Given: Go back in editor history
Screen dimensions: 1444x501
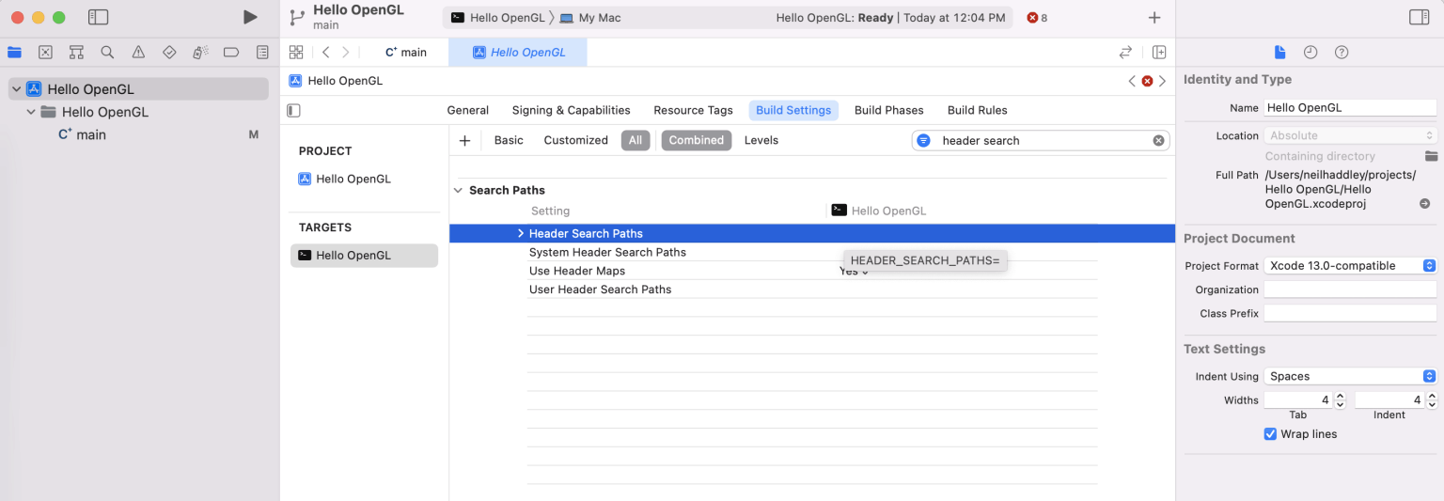Looking at the screenshot, I should [325, 53].
